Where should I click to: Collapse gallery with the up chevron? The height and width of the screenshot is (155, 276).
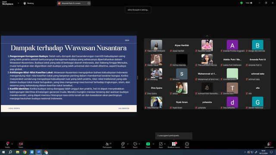[x=207, y=36]
